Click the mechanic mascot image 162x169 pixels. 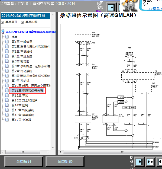click(129, 6)
